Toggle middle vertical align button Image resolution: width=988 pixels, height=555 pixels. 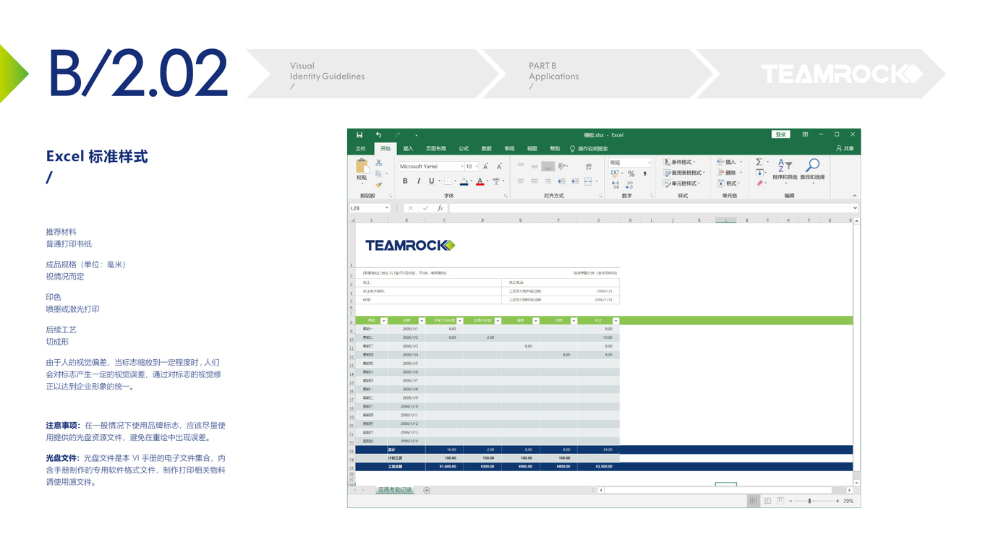[x=535, y=166]
